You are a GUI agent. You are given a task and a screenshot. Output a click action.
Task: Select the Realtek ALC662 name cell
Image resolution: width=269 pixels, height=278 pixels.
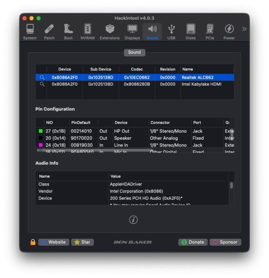(198, 77)
